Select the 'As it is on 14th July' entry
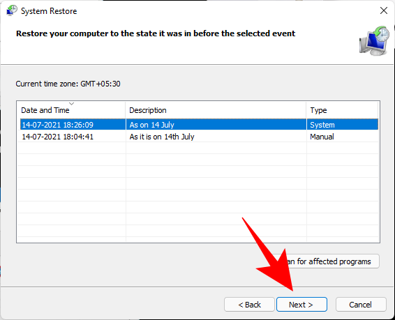 162,137
